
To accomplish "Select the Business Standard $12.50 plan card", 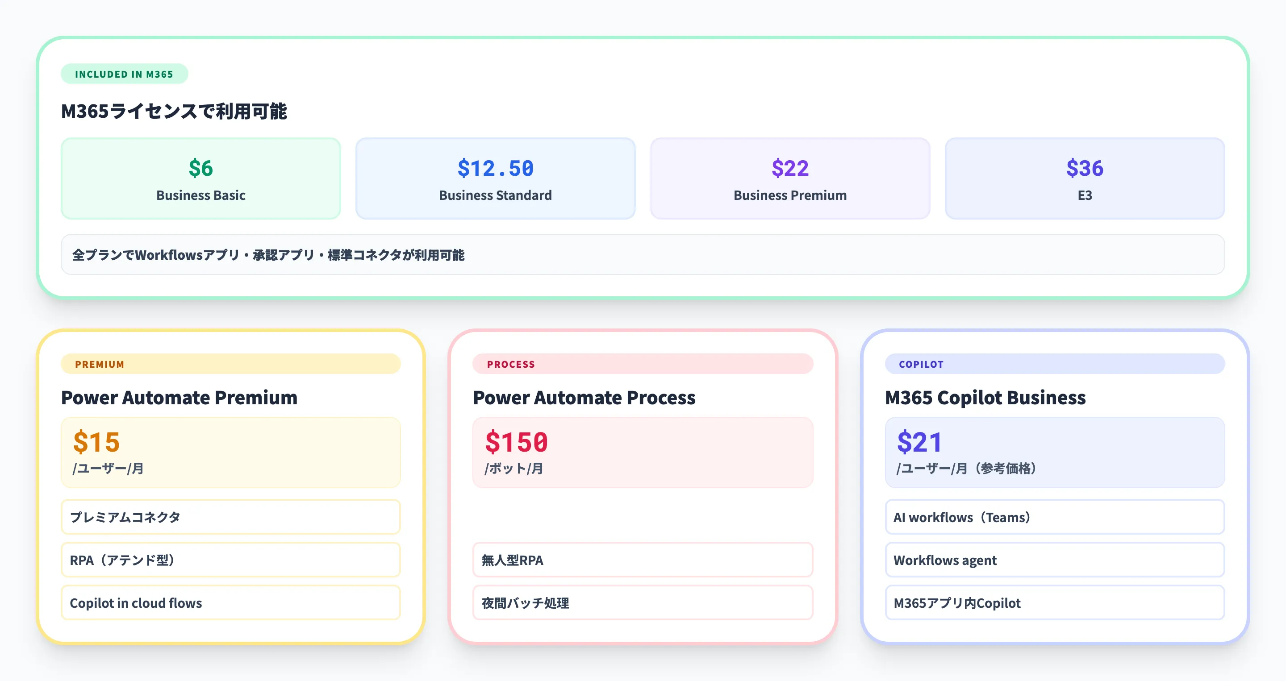I will pos(495,178).
